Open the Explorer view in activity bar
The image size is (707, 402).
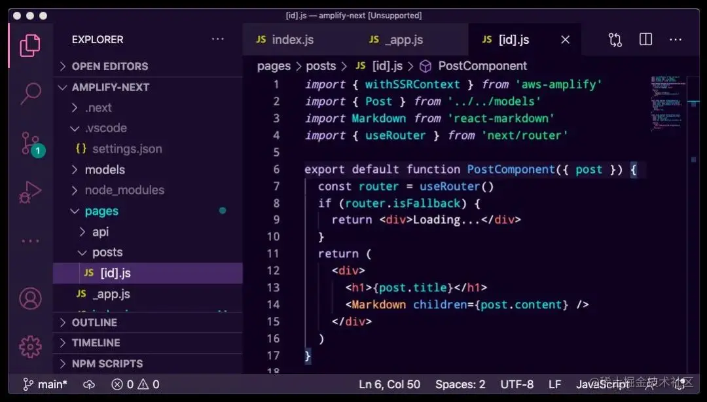30,45
